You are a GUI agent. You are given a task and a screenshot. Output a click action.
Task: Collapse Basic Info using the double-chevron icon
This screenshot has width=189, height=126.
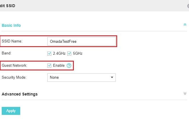pos(185,25)
